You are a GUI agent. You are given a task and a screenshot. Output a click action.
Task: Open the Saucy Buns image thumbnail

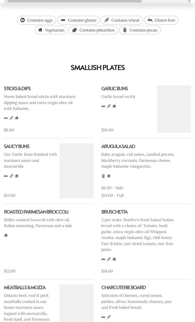click(76, 171)
